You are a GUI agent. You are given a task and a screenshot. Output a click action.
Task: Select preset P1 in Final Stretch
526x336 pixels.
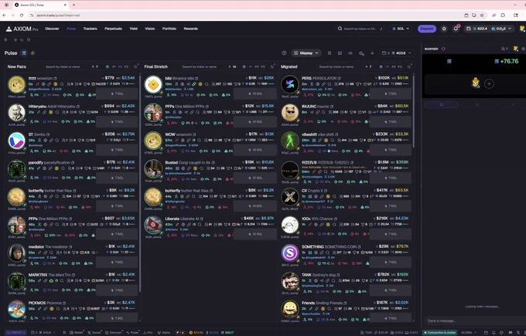click(x=251, y=66)
